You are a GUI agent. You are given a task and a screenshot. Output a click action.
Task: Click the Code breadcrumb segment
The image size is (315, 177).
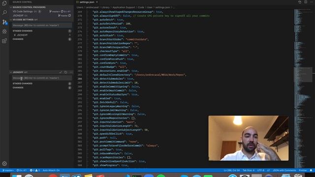141,7
